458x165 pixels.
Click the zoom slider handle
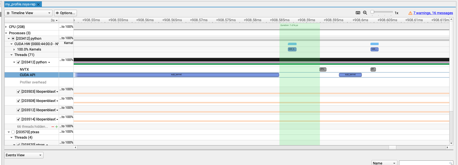coord(372,12)
